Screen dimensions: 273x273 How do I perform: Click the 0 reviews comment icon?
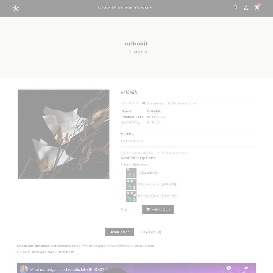(144, 103)
